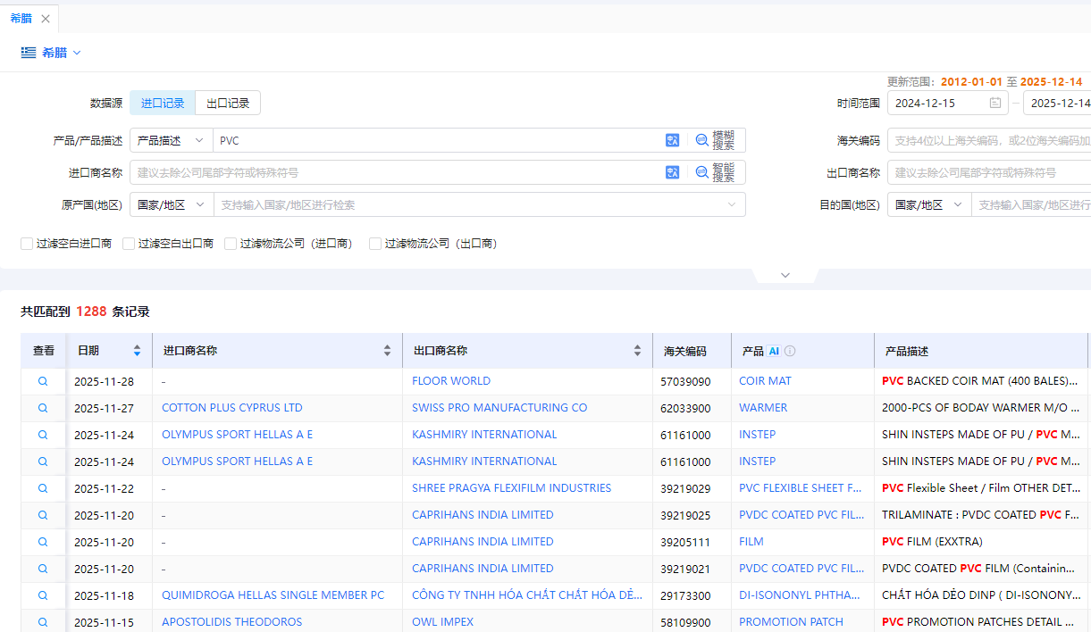Switch to 出口记录 data source tab

228,104
